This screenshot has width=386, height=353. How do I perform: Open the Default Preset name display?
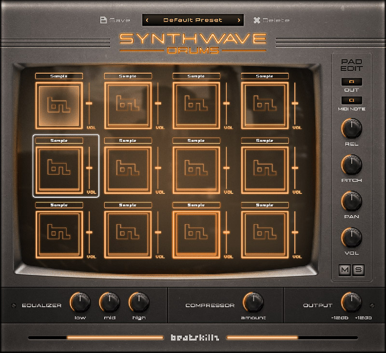tap(193, 20)
